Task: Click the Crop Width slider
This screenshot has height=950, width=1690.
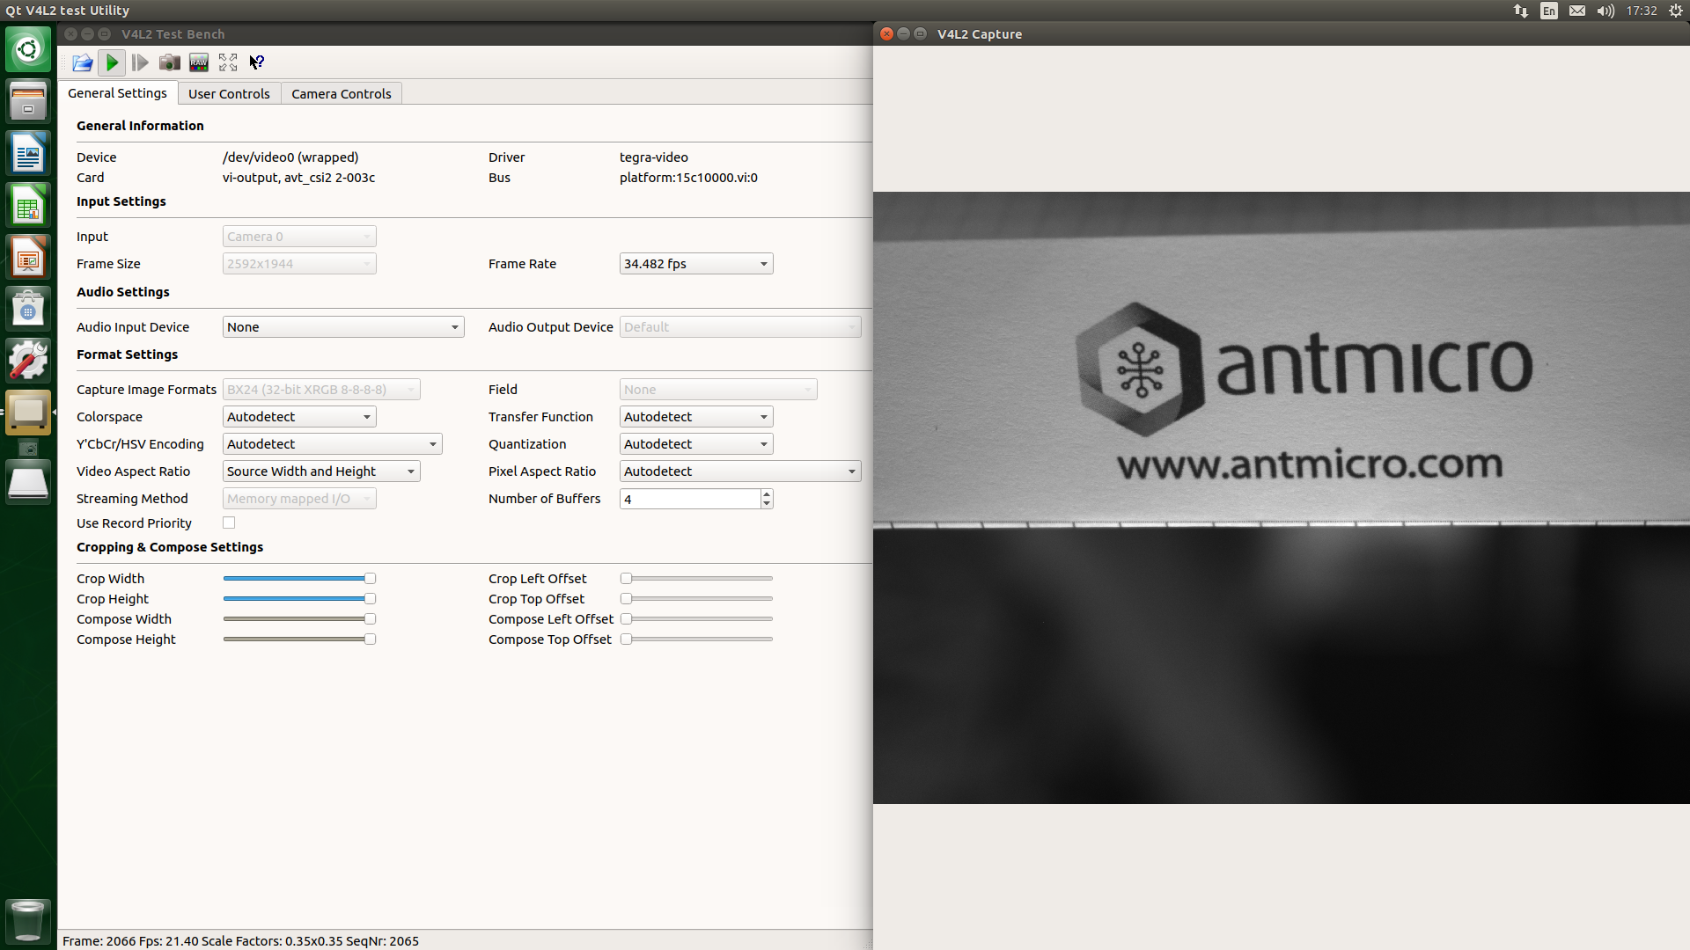Action: (299, 579)
